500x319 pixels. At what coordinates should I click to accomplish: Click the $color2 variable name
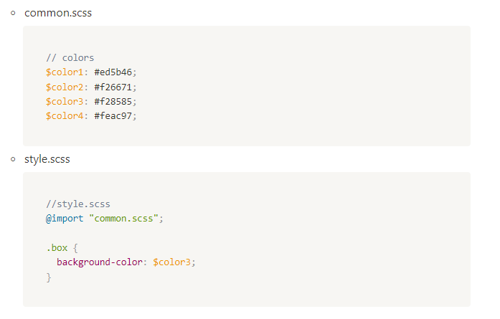[65, 87]
